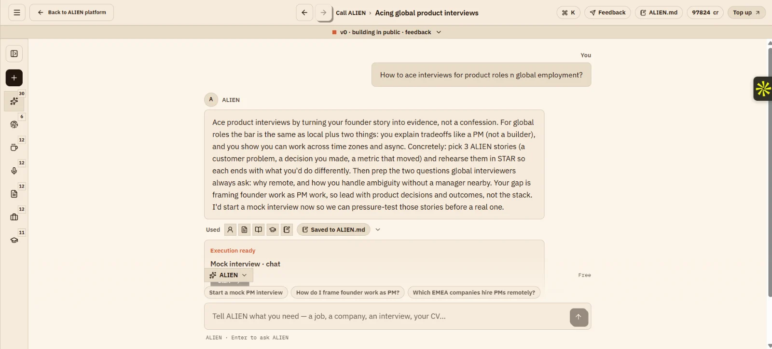The width and height of the screenshot is (772, 349).
Task: Click Top up credits
Action: (746, 13)
